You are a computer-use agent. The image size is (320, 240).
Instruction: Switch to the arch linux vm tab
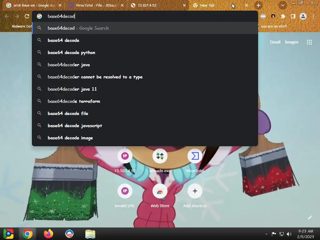[x=33, y=5]
